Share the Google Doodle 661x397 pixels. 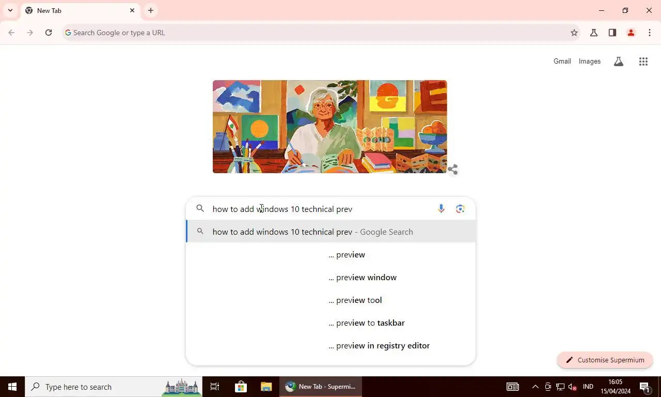coord(453,170)
